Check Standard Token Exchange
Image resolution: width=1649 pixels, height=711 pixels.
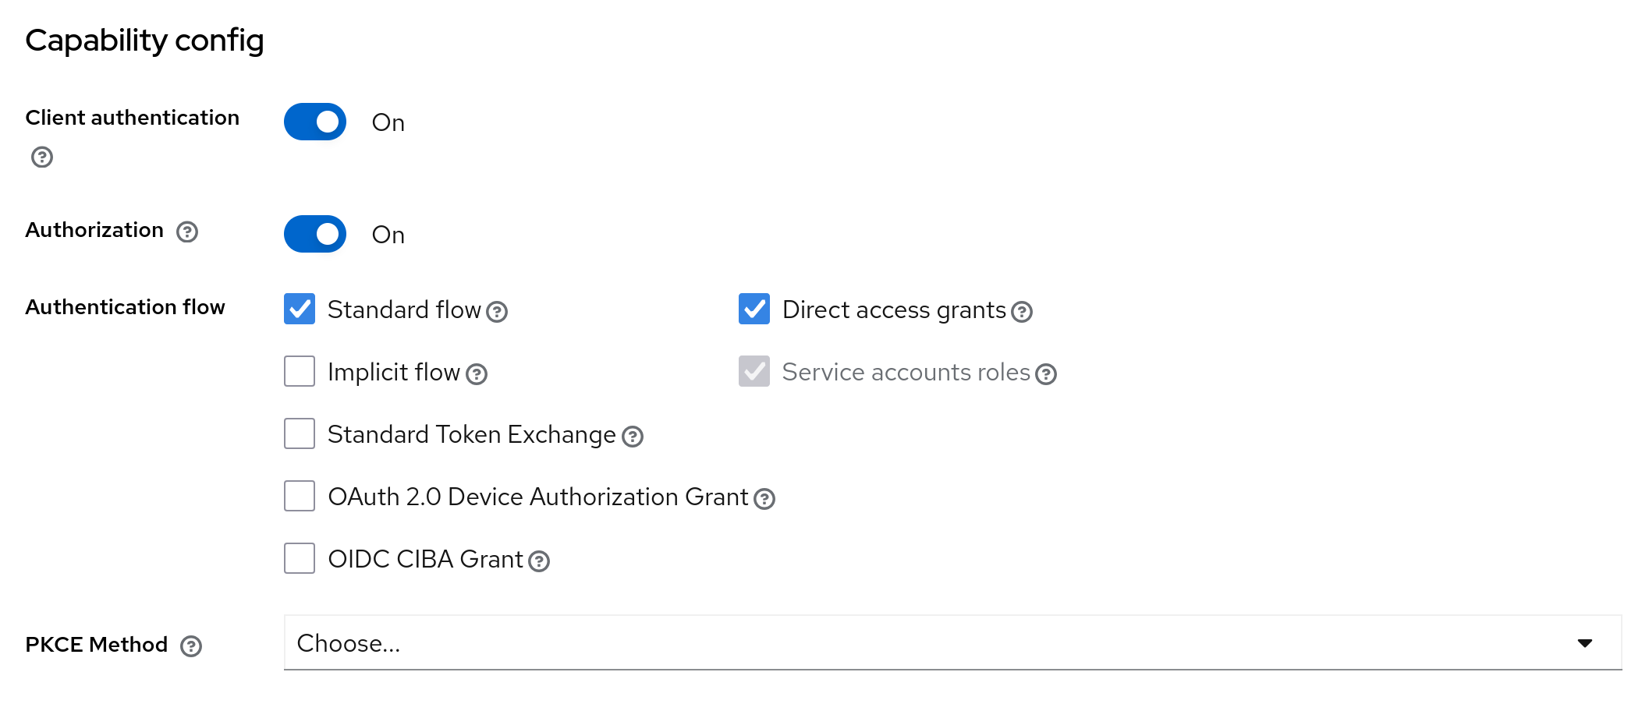coord(299,433)
